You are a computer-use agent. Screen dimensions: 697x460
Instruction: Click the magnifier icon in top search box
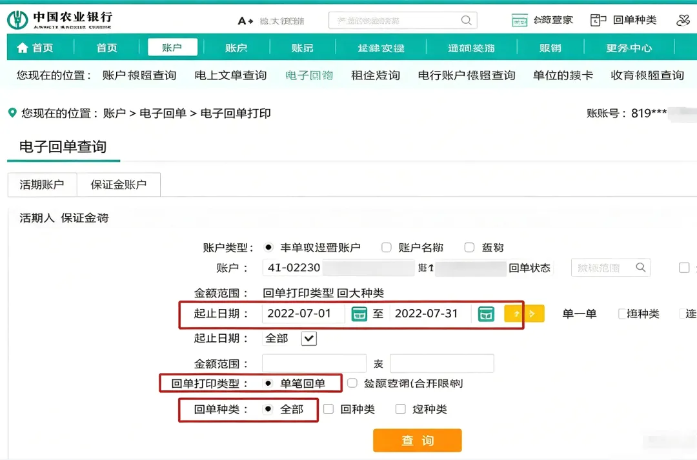point(466,21)
